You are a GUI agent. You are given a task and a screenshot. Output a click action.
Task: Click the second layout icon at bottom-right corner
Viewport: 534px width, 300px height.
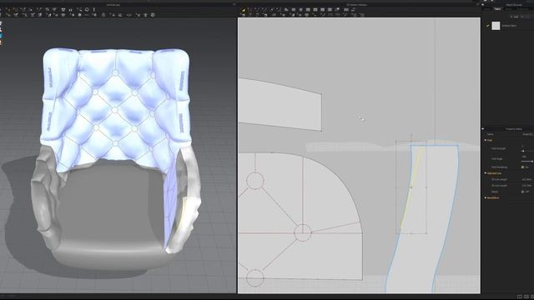[x=526, y=297]
